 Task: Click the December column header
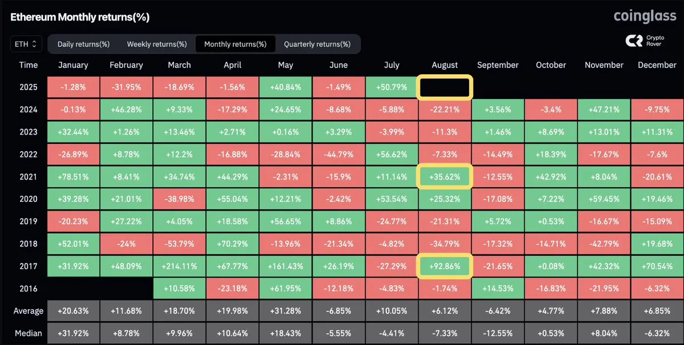(657, 65)
